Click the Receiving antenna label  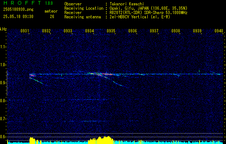[83, 17]
